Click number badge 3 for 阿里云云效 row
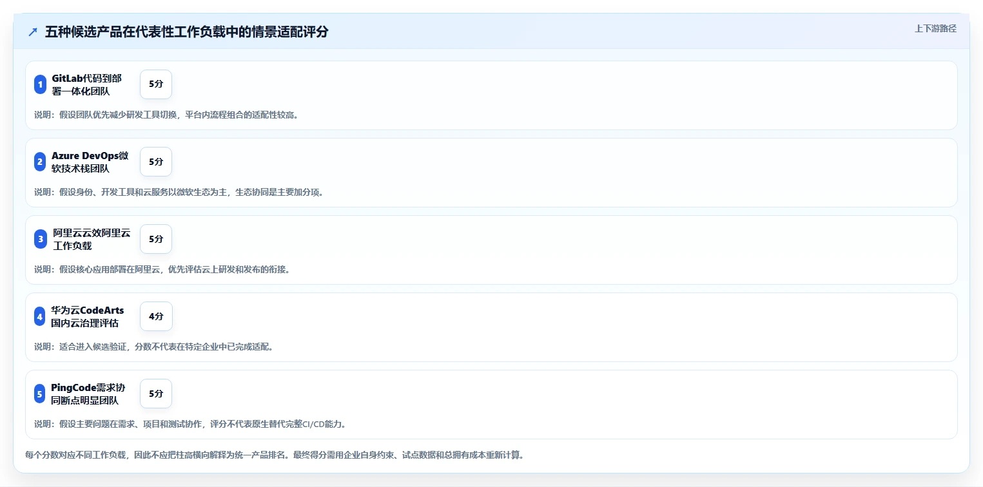The image size is (983, 487). tap(40, 239)
